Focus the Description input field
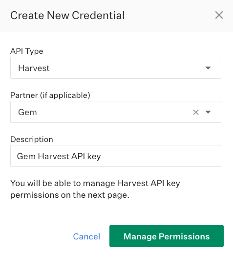Image resolution: width=233 pixels, height=259 pixels. (x=116, y=156)
